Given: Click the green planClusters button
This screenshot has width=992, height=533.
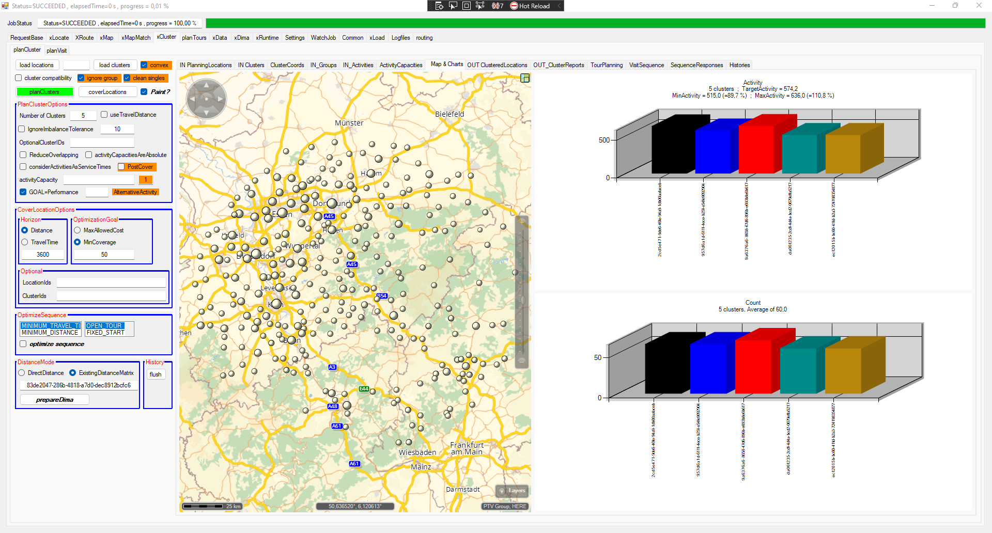Looking at the screenshot, I should [x=44, y=92].
